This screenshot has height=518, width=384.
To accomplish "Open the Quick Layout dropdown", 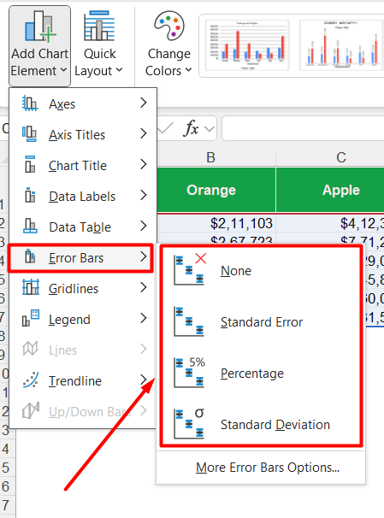I will [x=99, y=45].
